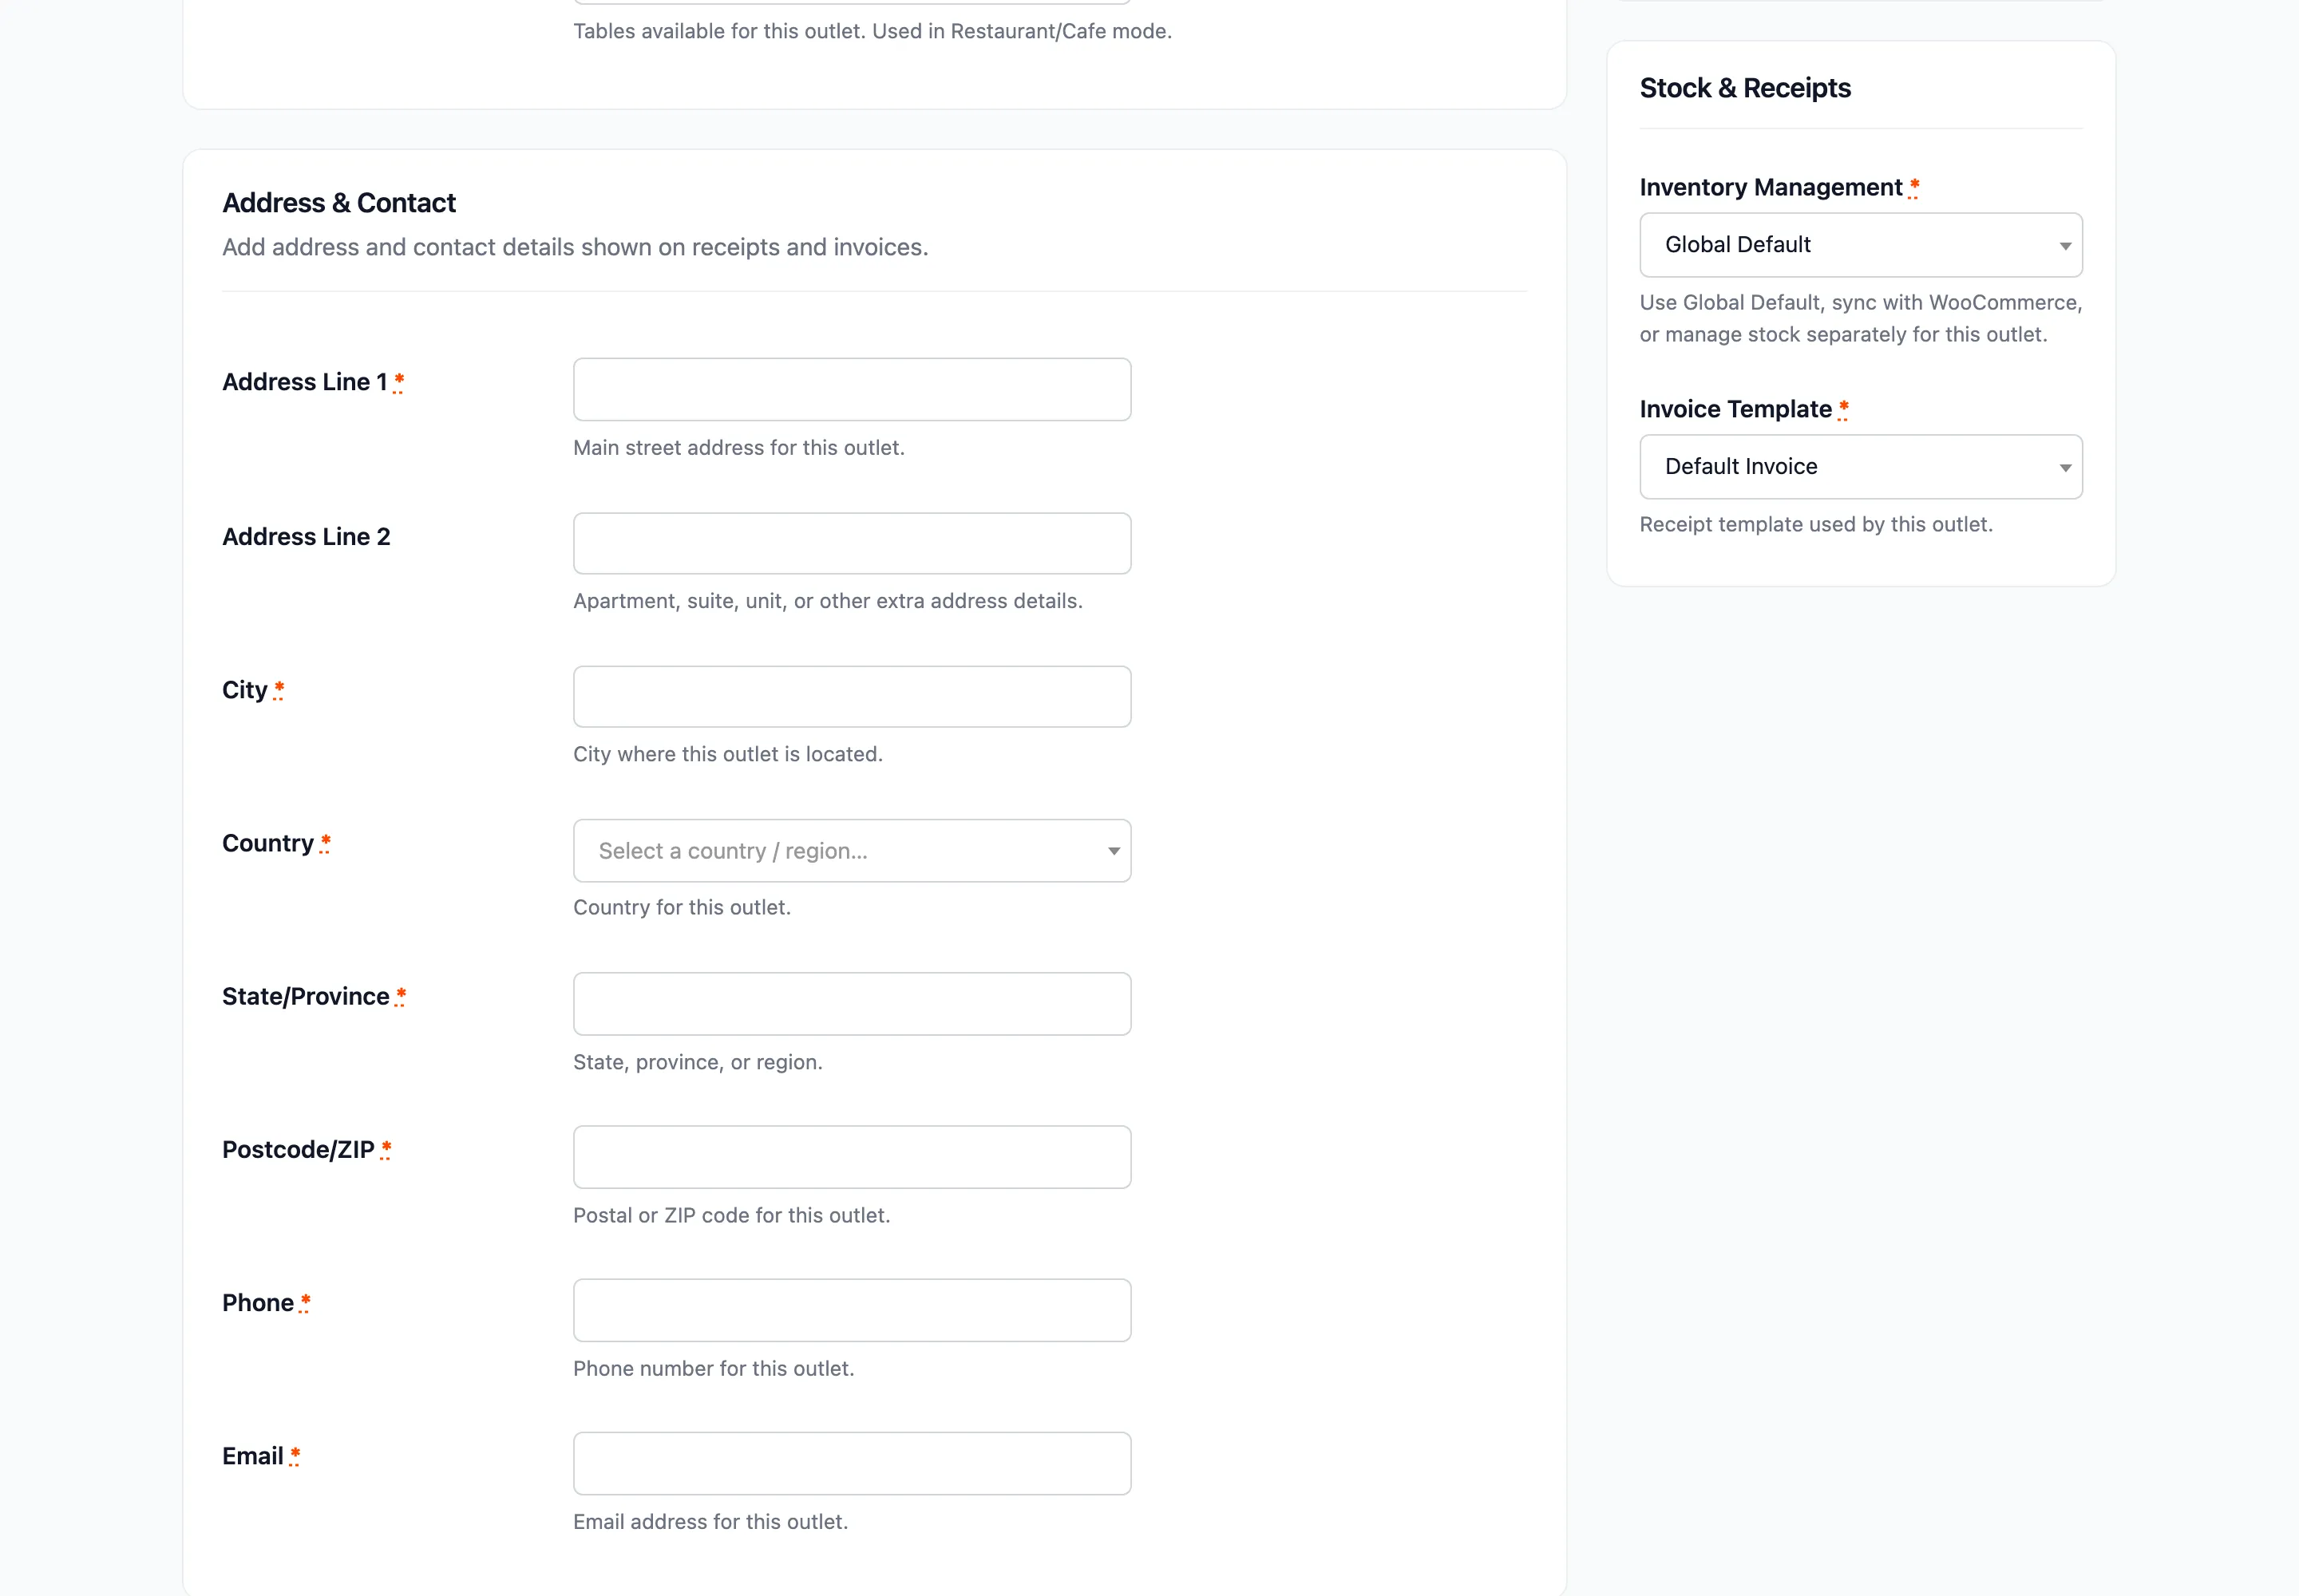Image resolution: width=2299 pixels, height=1596 pixels.
Task: Click the Inventory Management required asterisk
Action: point(1913,187)
